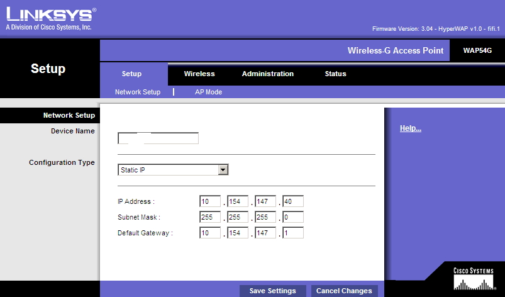The height and width of the screenshot is (297, 505).
Task: Select the Network Setup sub-tab
Action: point(138,92)
